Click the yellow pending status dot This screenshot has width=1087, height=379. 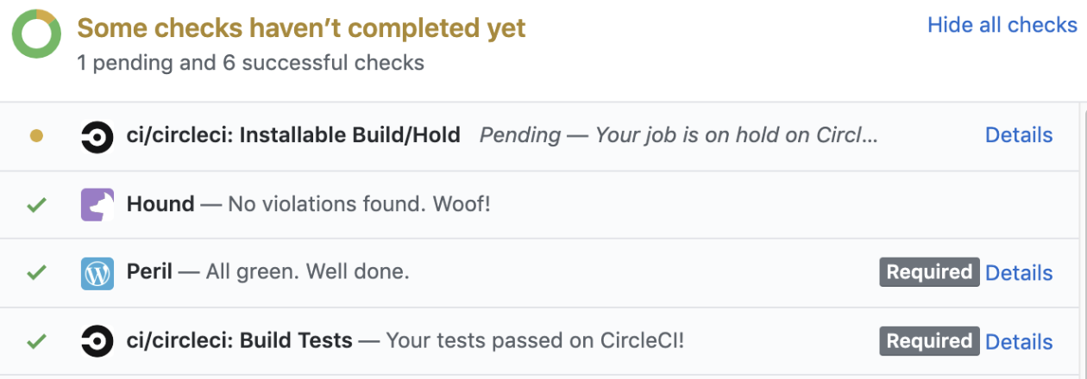[x=36, y=136]
